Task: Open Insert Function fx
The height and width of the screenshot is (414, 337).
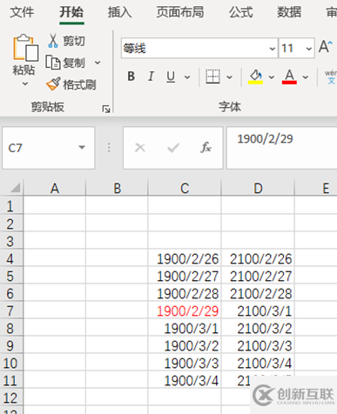Action: click(206, 148)
